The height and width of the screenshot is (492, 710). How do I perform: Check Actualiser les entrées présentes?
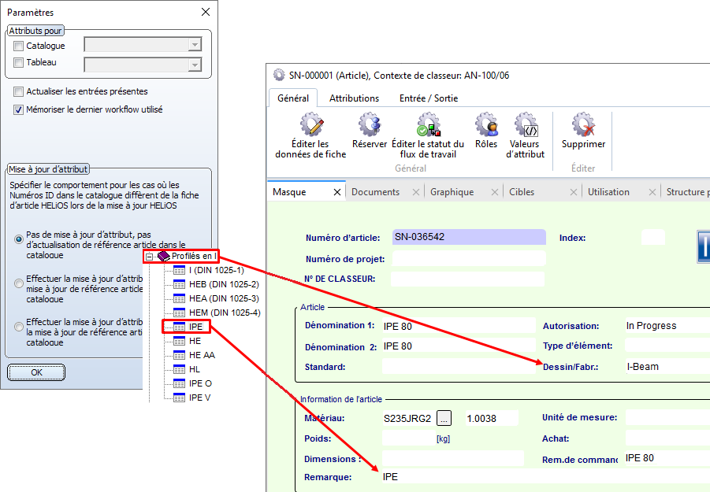(19, 92)
